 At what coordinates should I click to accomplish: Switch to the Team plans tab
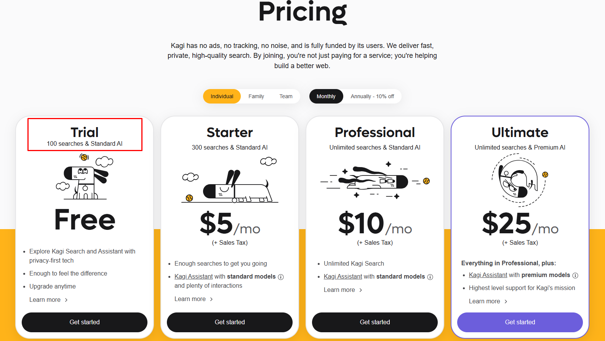point(286,97)
